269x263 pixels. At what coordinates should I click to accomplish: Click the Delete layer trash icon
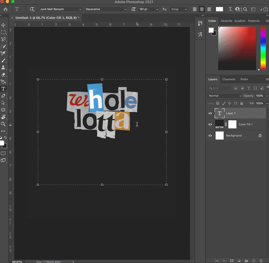coord(261,261)
